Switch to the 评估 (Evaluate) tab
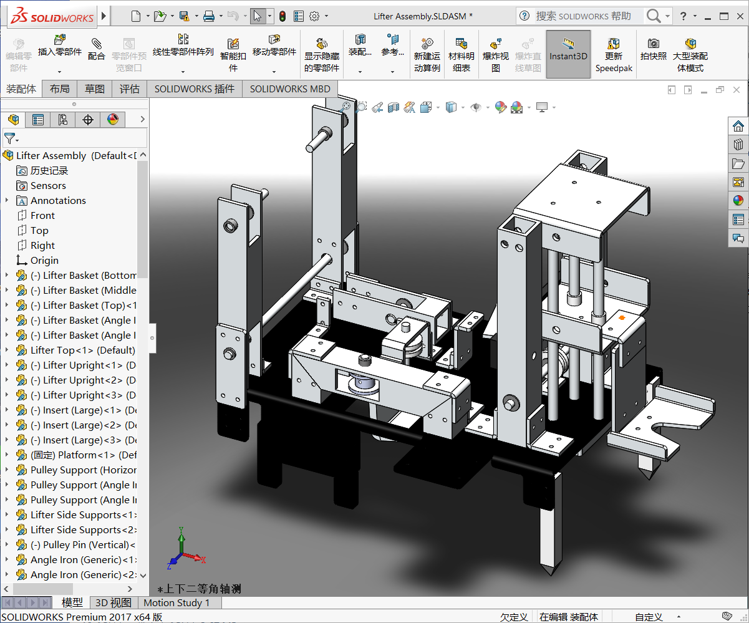The image size is (749, 623). coord(129,89)
